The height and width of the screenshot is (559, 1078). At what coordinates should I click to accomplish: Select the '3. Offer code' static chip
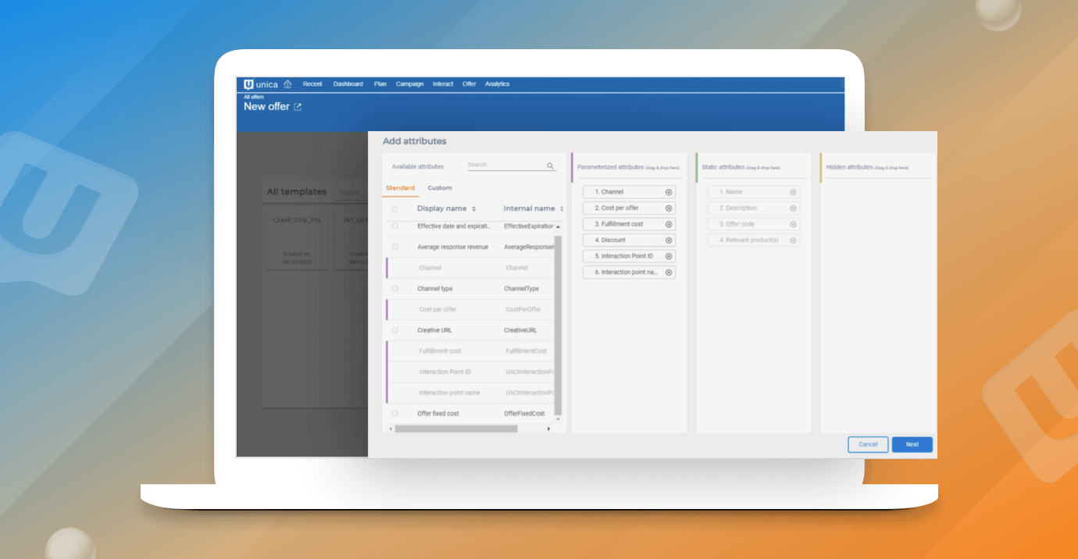click(754, 224)
